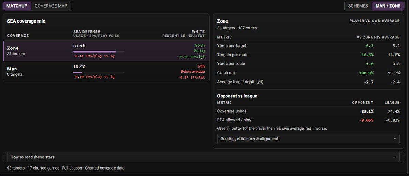The image size is (409, 176).
Task: Select the Zone coverage row
Action: [x=106, y=51]
